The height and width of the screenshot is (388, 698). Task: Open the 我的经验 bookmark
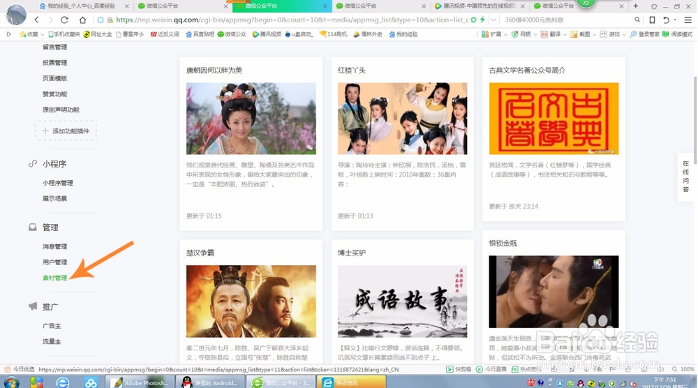(403, 34)
